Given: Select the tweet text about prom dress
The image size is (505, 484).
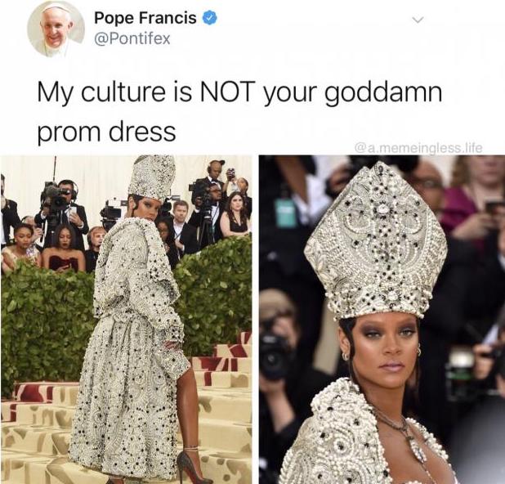Looking at the screenshot, I should point(240,111).
